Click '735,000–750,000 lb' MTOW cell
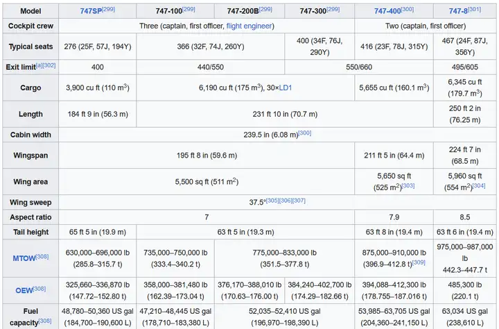Screen dimensions: 499x329 175,258
